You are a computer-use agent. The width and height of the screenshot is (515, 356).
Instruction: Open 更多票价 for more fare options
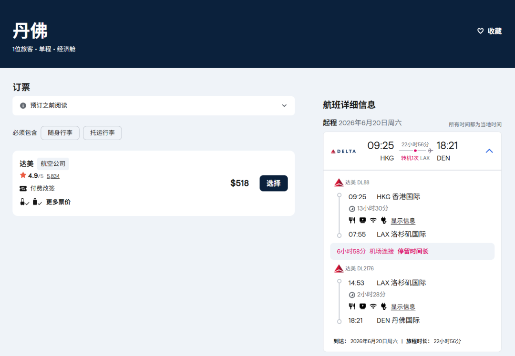click(x=58, y=202)
